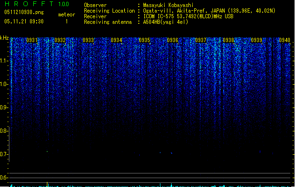Select the filename 0511210930.png

tap(24, 12)
